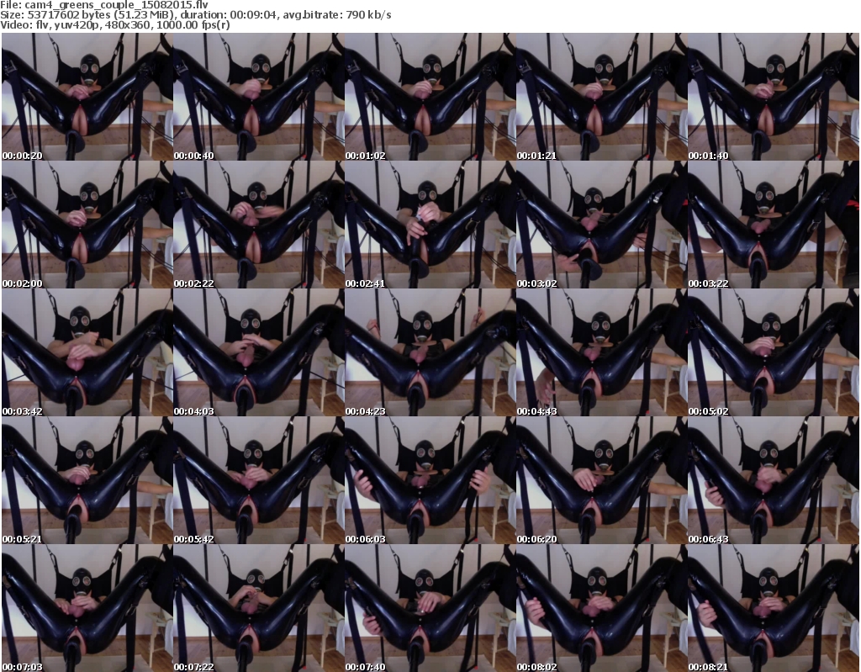Open the thumbnail at 00:07:40
This screenshot has width=861, height=672.
coord(430,608)
